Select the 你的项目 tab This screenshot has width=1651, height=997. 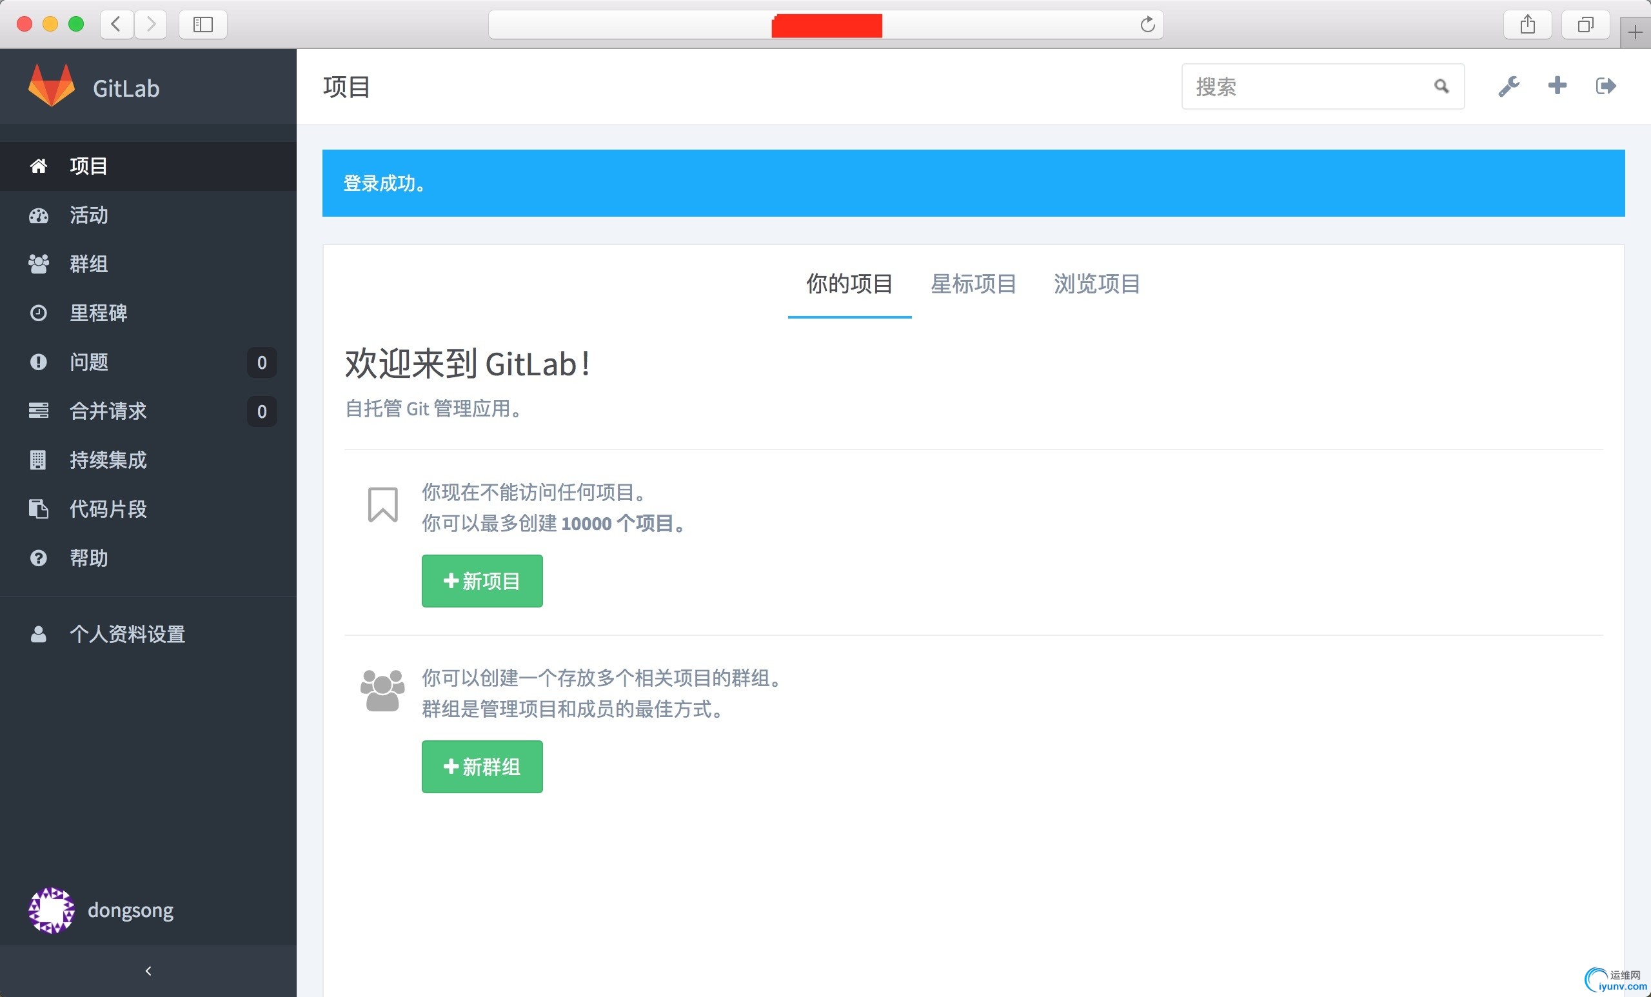pos(849,284)
